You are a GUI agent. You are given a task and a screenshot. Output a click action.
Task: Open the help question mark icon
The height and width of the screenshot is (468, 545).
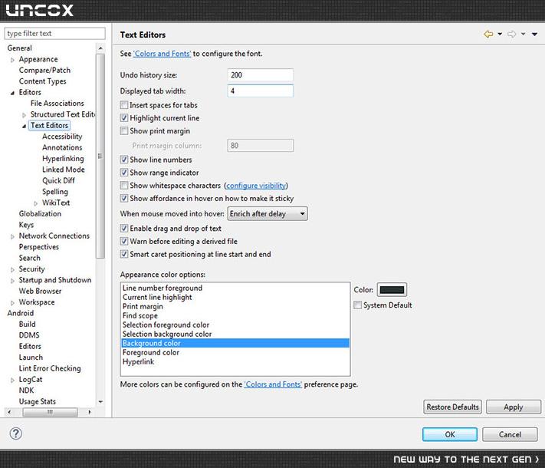click(x=15, y=433)
